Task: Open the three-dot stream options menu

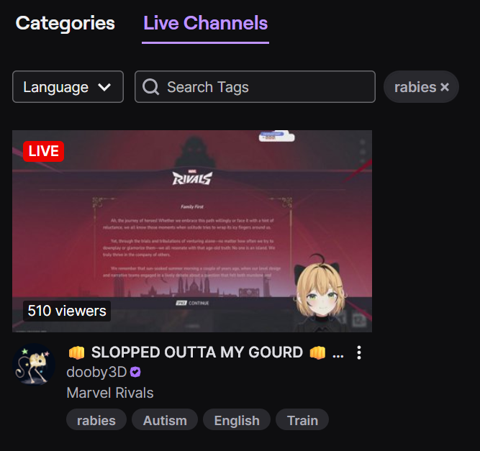Action: [x=359, y=352]
